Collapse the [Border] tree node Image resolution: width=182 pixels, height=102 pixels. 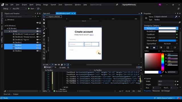tap(7, 28)
